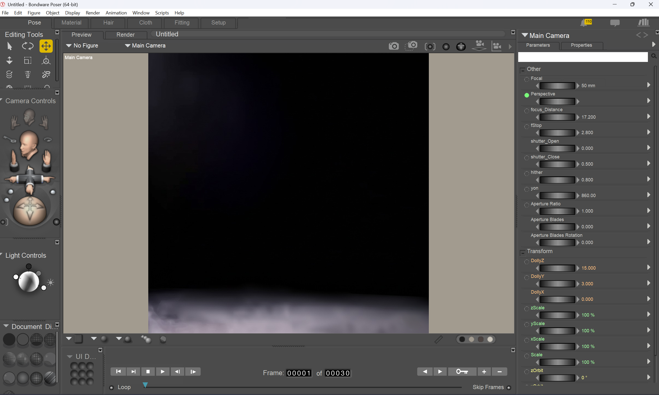Viewport: 659px width, 395px height.
Task: Toggle the fStop animation indicator circle
Action: (x=526, y=126)
